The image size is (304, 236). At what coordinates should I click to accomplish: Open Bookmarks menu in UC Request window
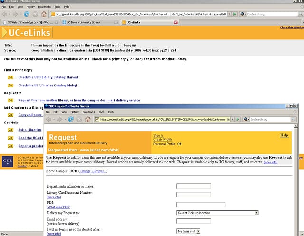tap(91, 112)
